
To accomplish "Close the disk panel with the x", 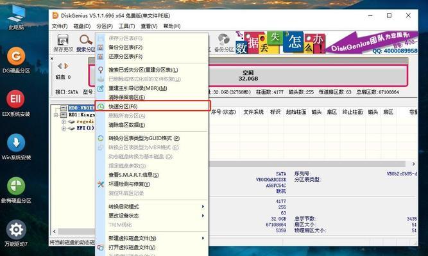I will pyautogui.click(x=52, y=58).
